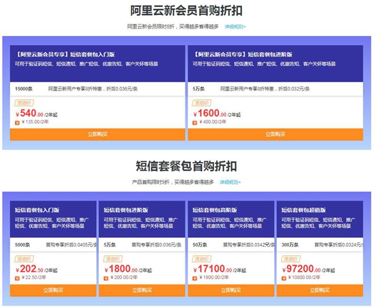This screenshot has height=307, width=375.
Task: Click 立即购买 for the ¥17100 高阶版
Action: (230, 290)
